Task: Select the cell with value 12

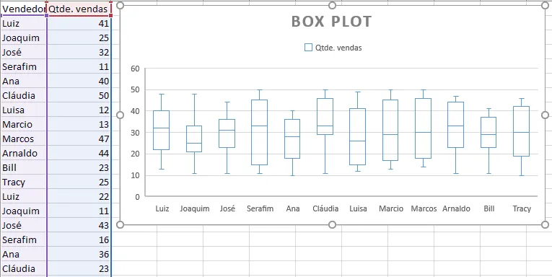Action: 79,110
